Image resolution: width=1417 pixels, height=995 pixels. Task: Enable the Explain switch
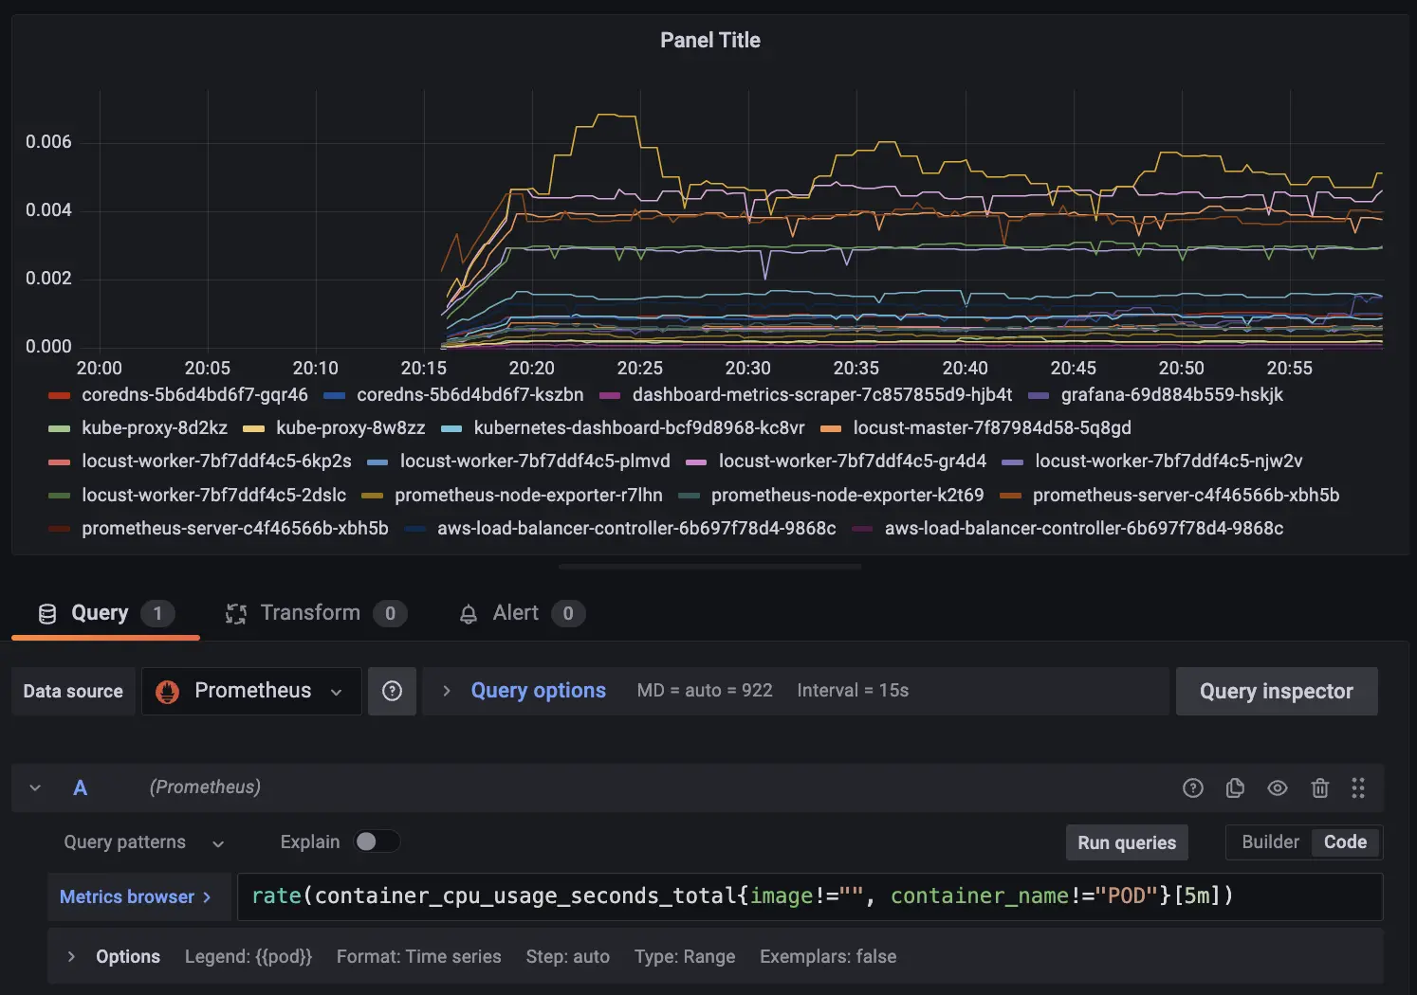click(x=377, y=841)
